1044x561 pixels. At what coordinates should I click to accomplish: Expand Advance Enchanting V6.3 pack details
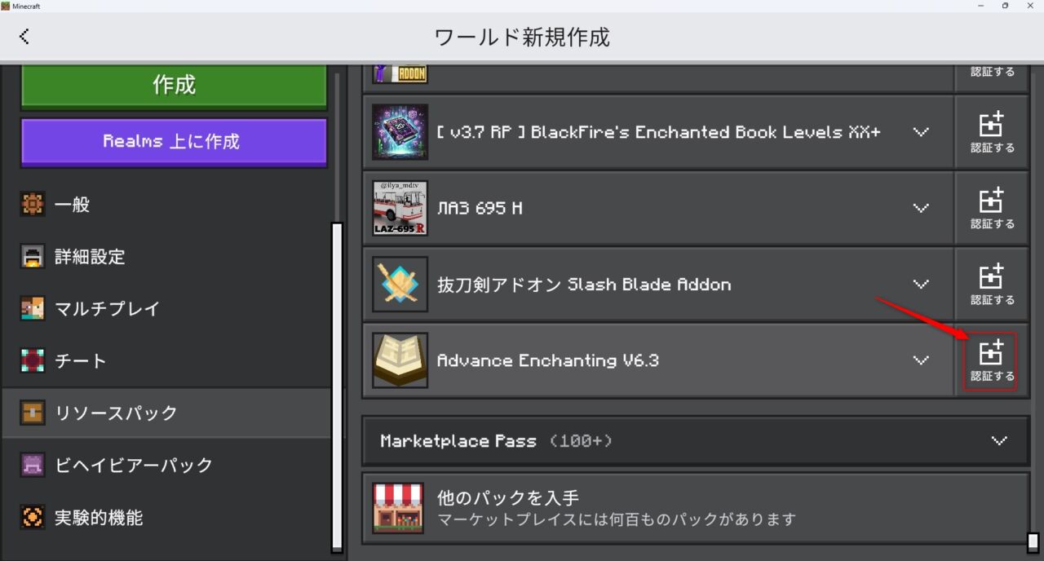(921, 360)
